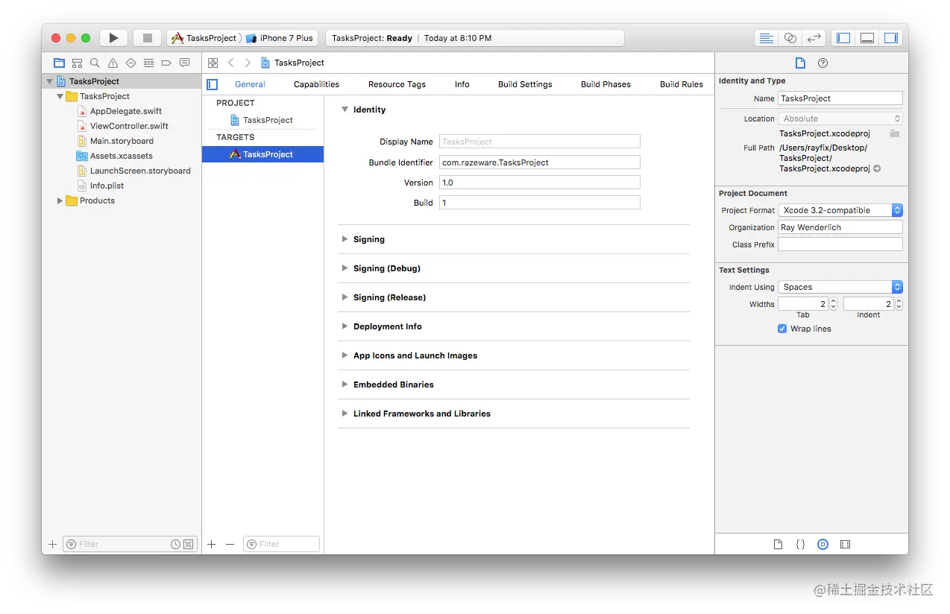Show the File inspector

tap(800, 63)
